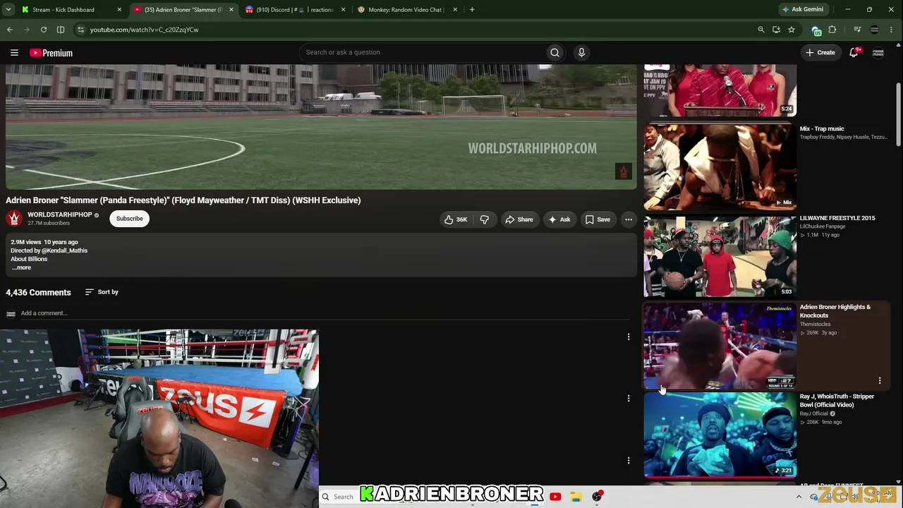Like the Adrien Broner video
The image size is (903, 508).
[456, 219]
